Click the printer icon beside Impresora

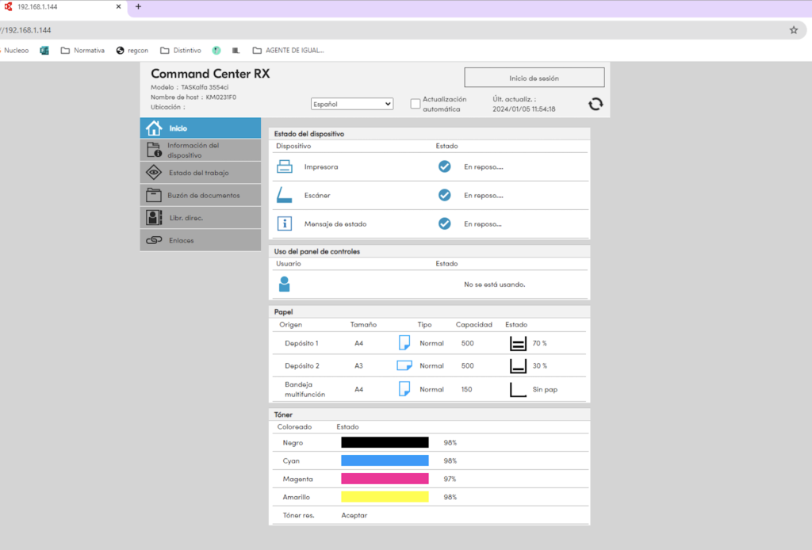click(x=285, y=167)
